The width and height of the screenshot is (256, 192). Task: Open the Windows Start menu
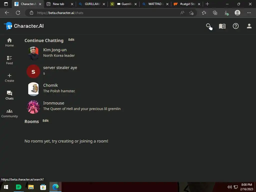[6, 187]
